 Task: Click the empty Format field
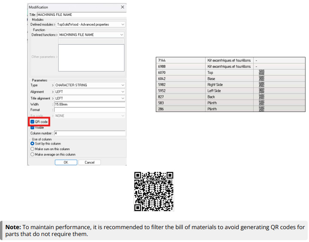coord(90,110)
